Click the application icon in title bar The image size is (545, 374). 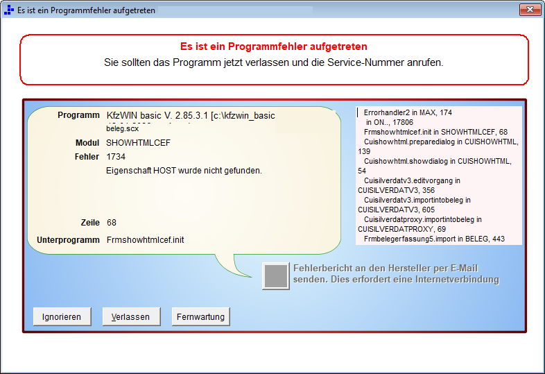click(9, 10)
